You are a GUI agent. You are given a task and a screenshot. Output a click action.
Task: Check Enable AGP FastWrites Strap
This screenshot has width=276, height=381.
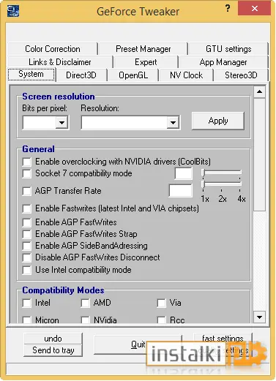click(27, 234)
